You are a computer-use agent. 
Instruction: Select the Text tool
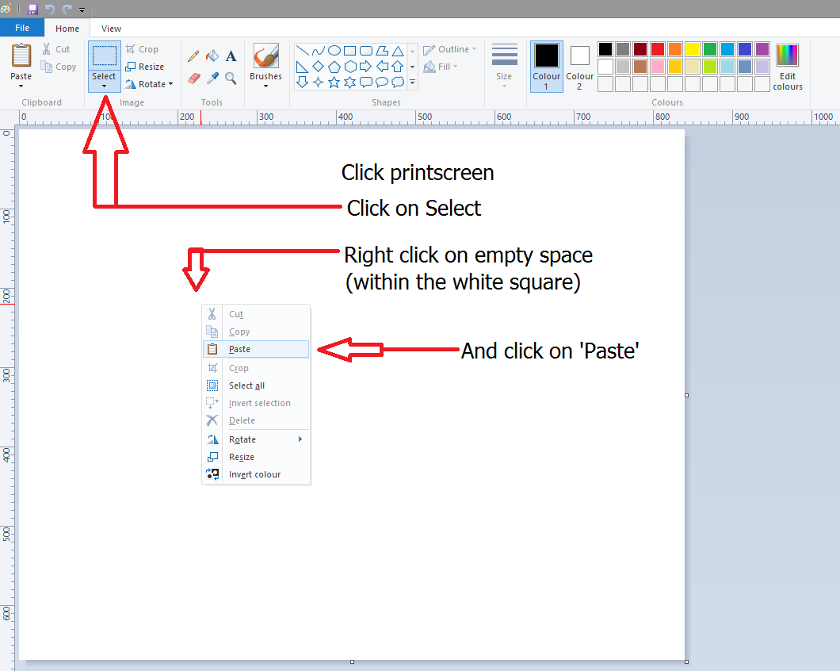pyautogui.click(x=231, y=56)
